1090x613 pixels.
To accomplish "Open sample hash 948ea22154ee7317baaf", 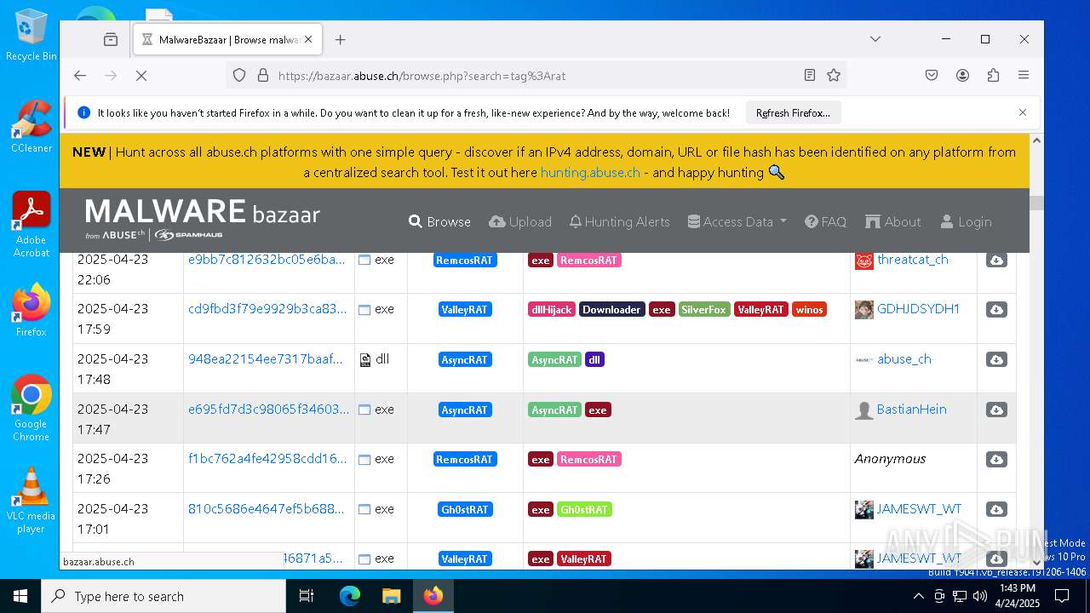I will pyautogui.click(x=266, y=359).
